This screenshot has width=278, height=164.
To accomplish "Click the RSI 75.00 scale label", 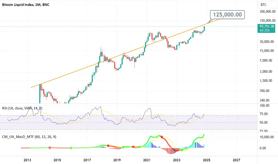I will [264, 114].
